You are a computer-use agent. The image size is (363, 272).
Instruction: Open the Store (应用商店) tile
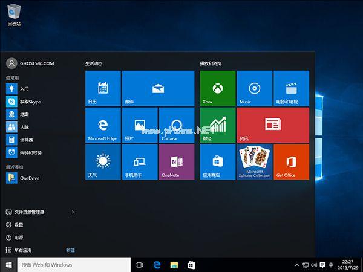coord(218,162)
